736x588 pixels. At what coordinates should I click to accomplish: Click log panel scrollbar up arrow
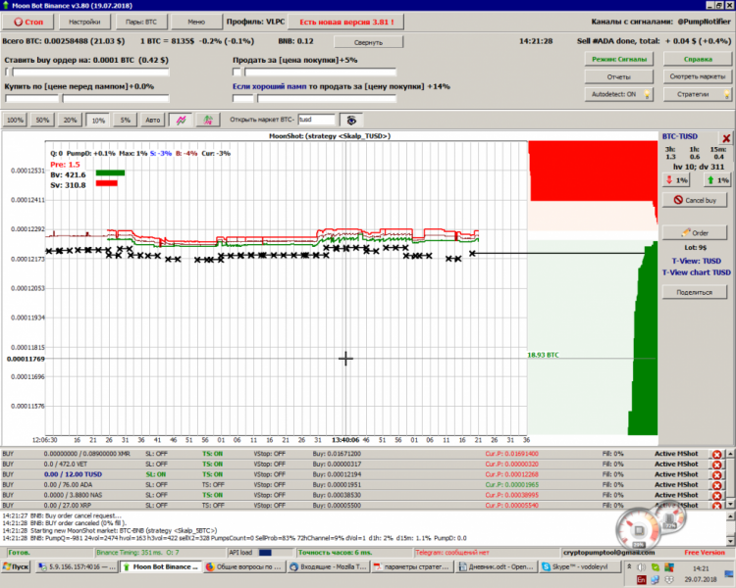tap(730, 516)
